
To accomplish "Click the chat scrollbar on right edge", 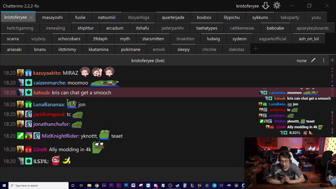I will (x=332, y=115).
